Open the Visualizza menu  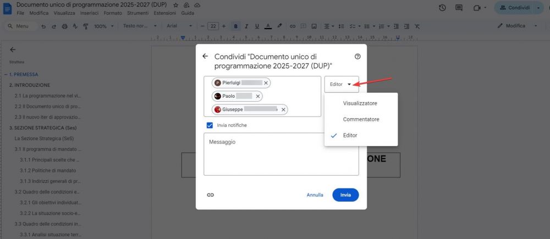pos(64,13)
